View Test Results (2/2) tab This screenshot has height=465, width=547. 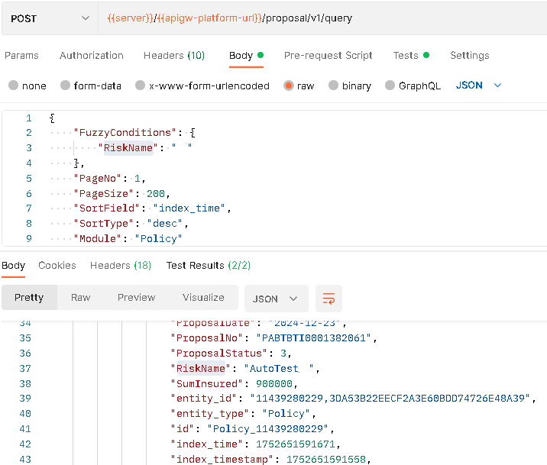(x=209, y=266)
